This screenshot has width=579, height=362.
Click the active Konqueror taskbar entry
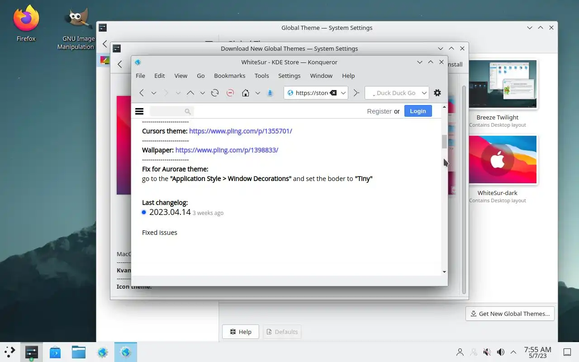pos(126,352)
